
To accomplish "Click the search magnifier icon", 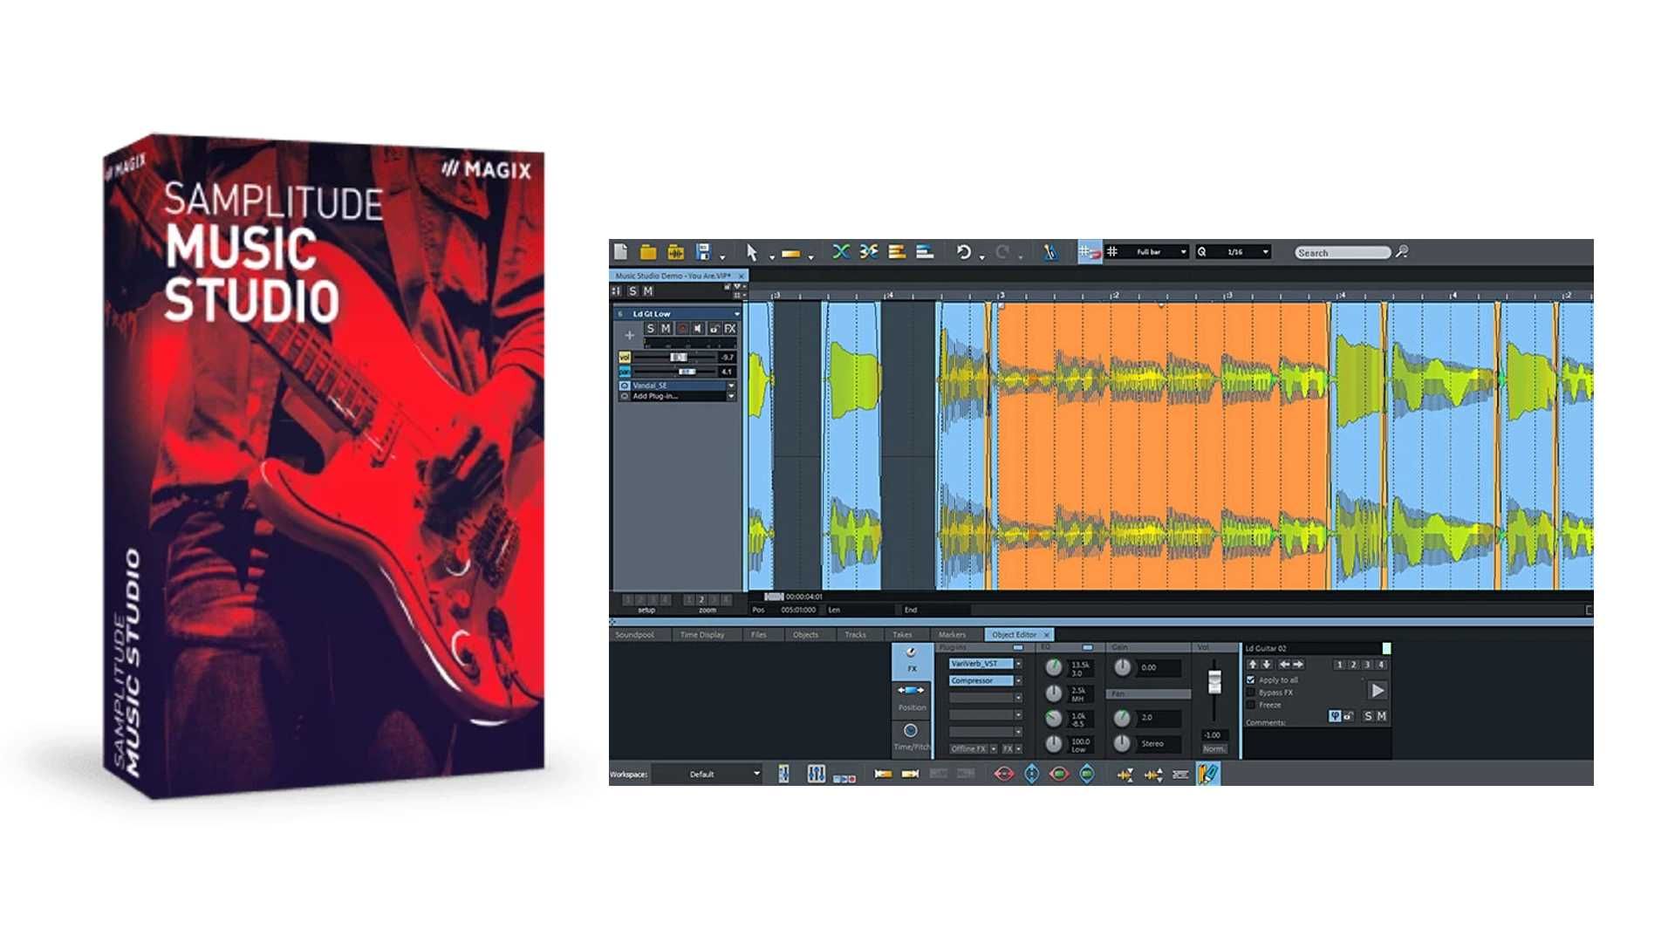I will pyautogui.click(x=1403, y=252).
